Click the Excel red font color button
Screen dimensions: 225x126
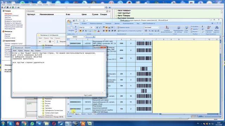98,31
